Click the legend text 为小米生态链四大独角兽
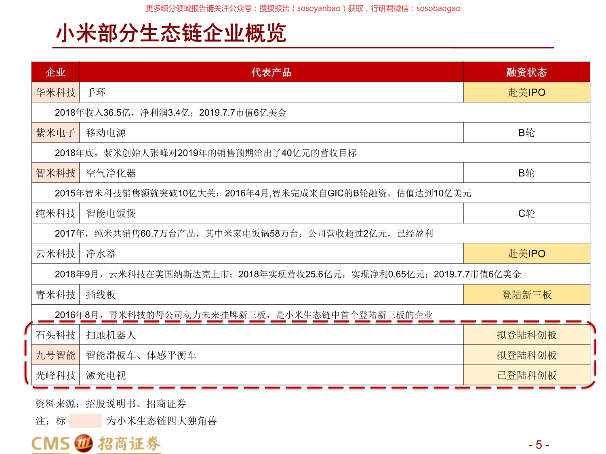 [x=162, y=421]
